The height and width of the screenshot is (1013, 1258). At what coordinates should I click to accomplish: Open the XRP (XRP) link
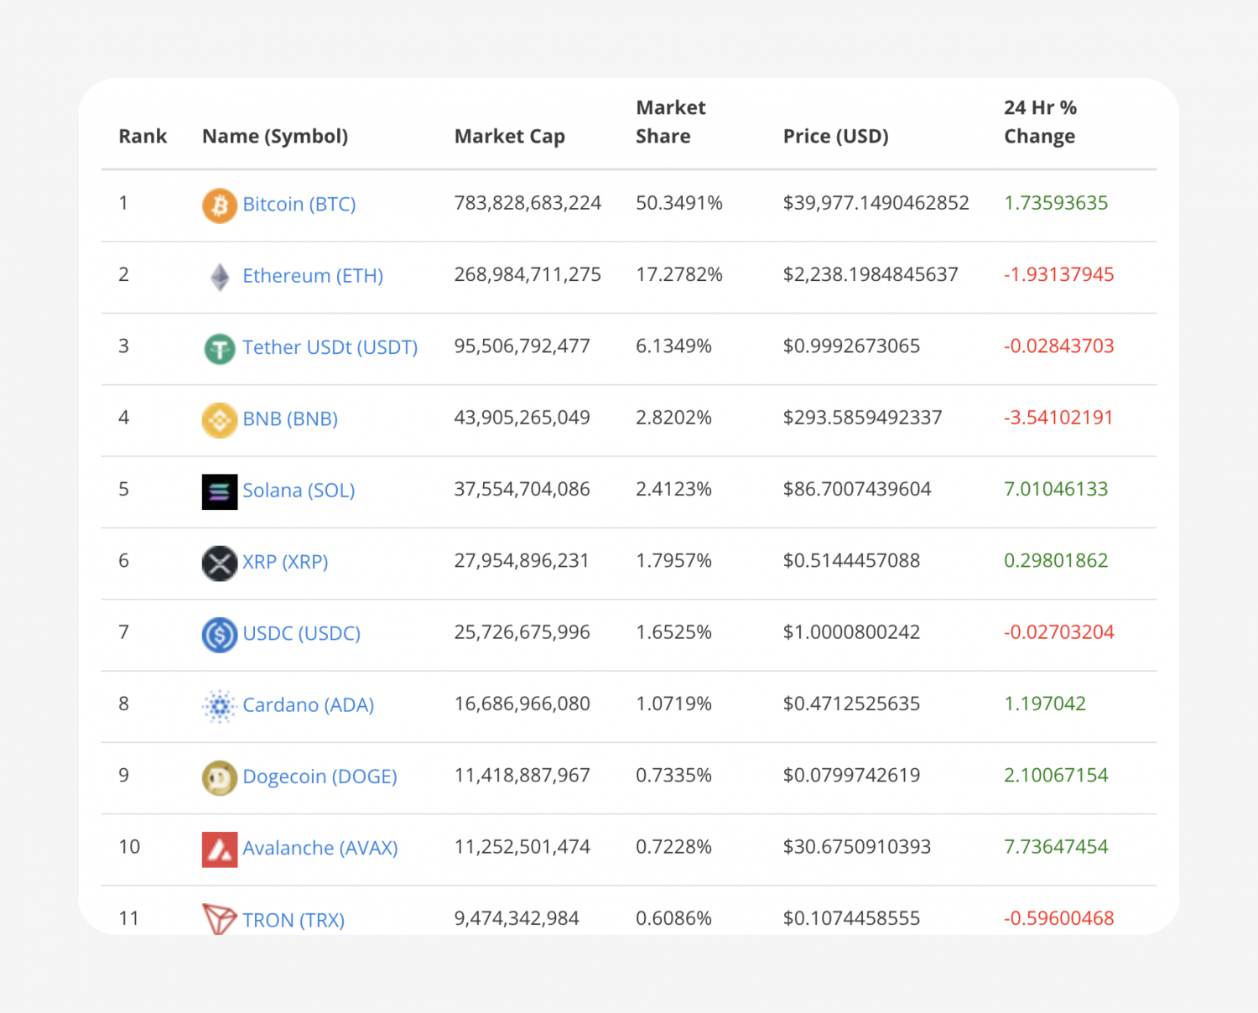[285, 562]
